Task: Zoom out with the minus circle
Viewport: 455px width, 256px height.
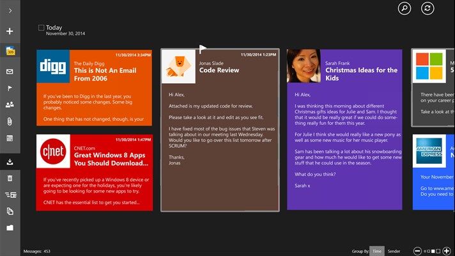Action: 417,251
